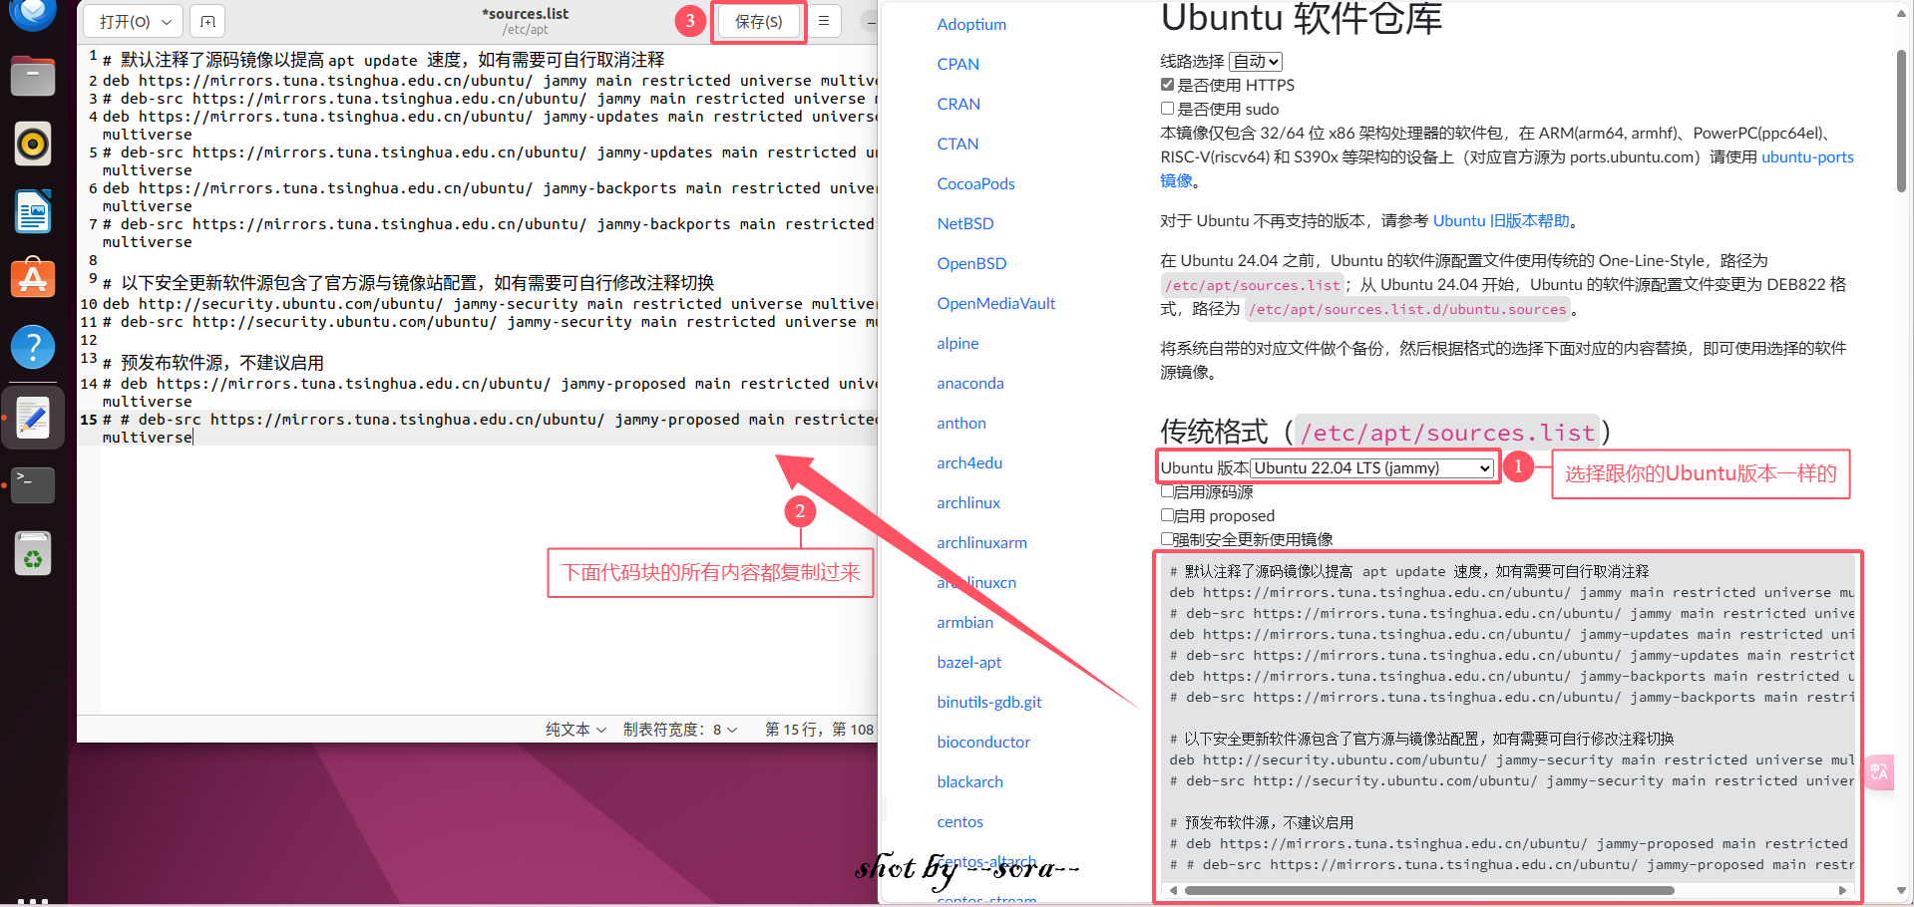The width and height of the screenshot is (1914, 907).
Task: Enable 强制安全更新使用镜像 checkbox
Action: [1167, 539]
